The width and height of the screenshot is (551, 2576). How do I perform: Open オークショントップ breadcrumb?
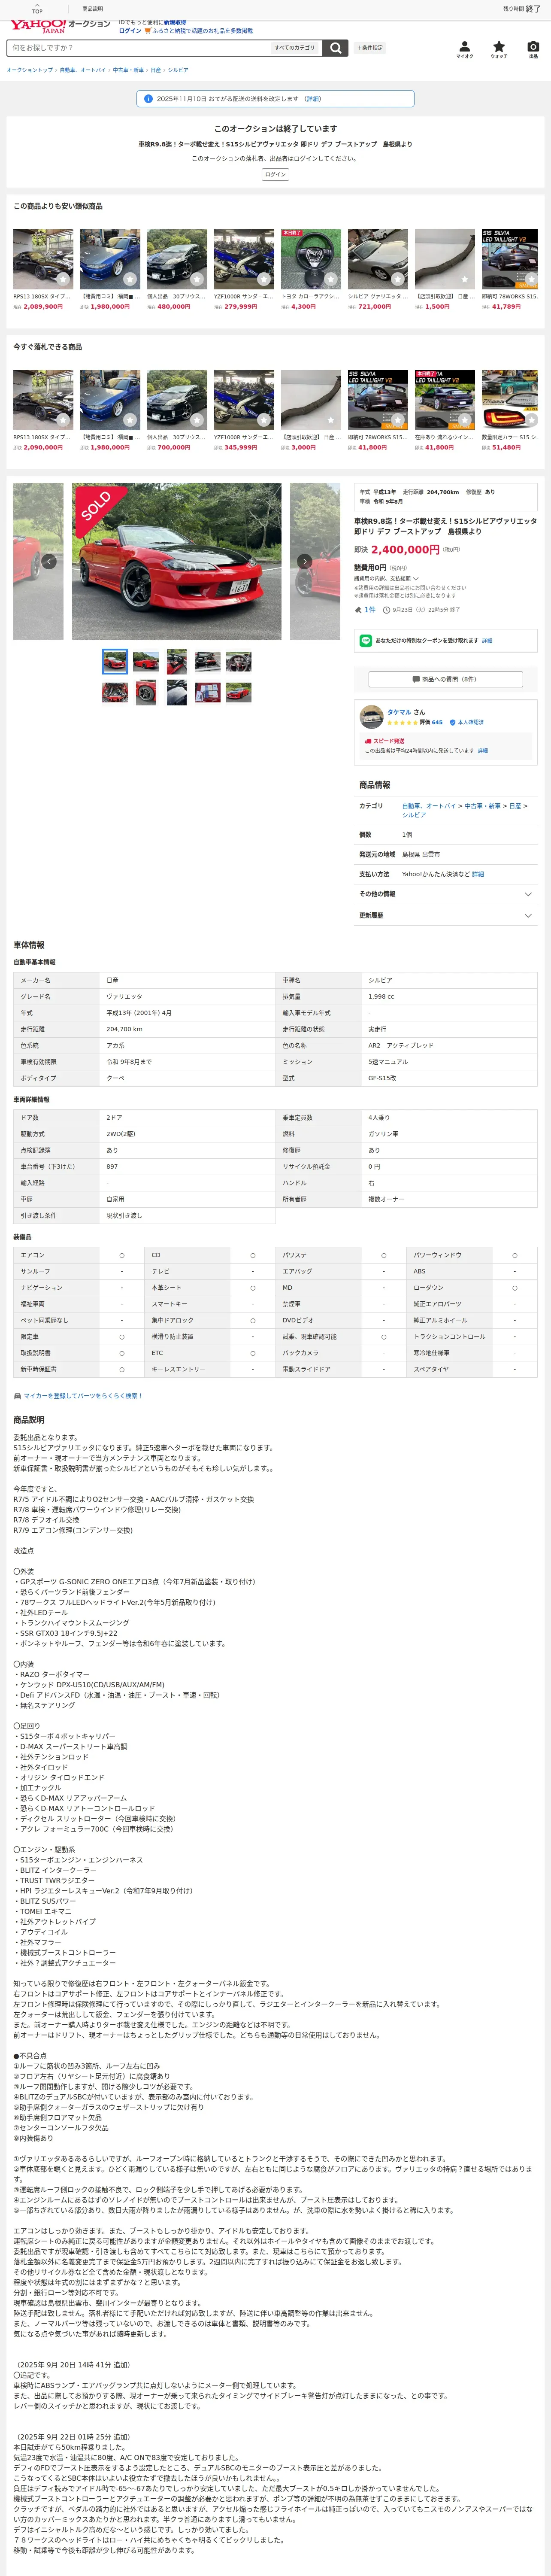[30, 70]
